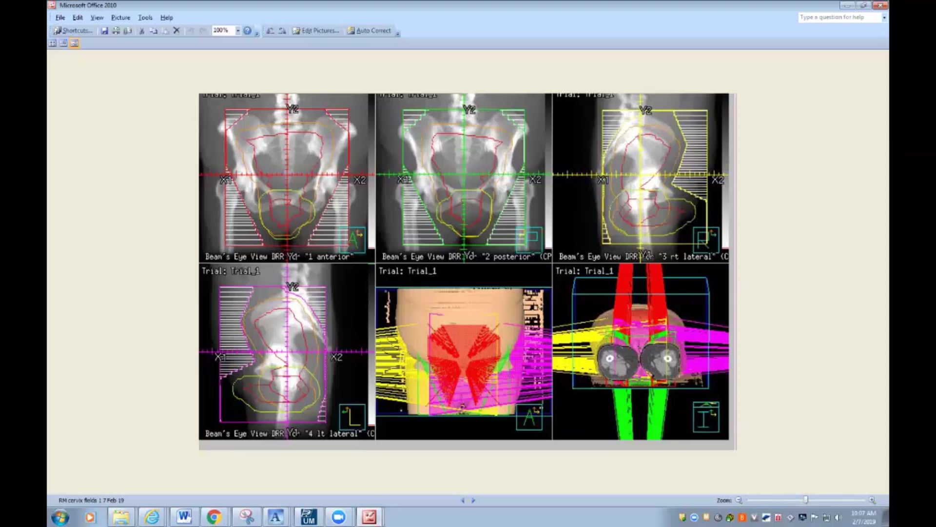Viewport: 936px width, 527px height.
Task: Switch to Filmstrip view
Action: click(63, 43)
